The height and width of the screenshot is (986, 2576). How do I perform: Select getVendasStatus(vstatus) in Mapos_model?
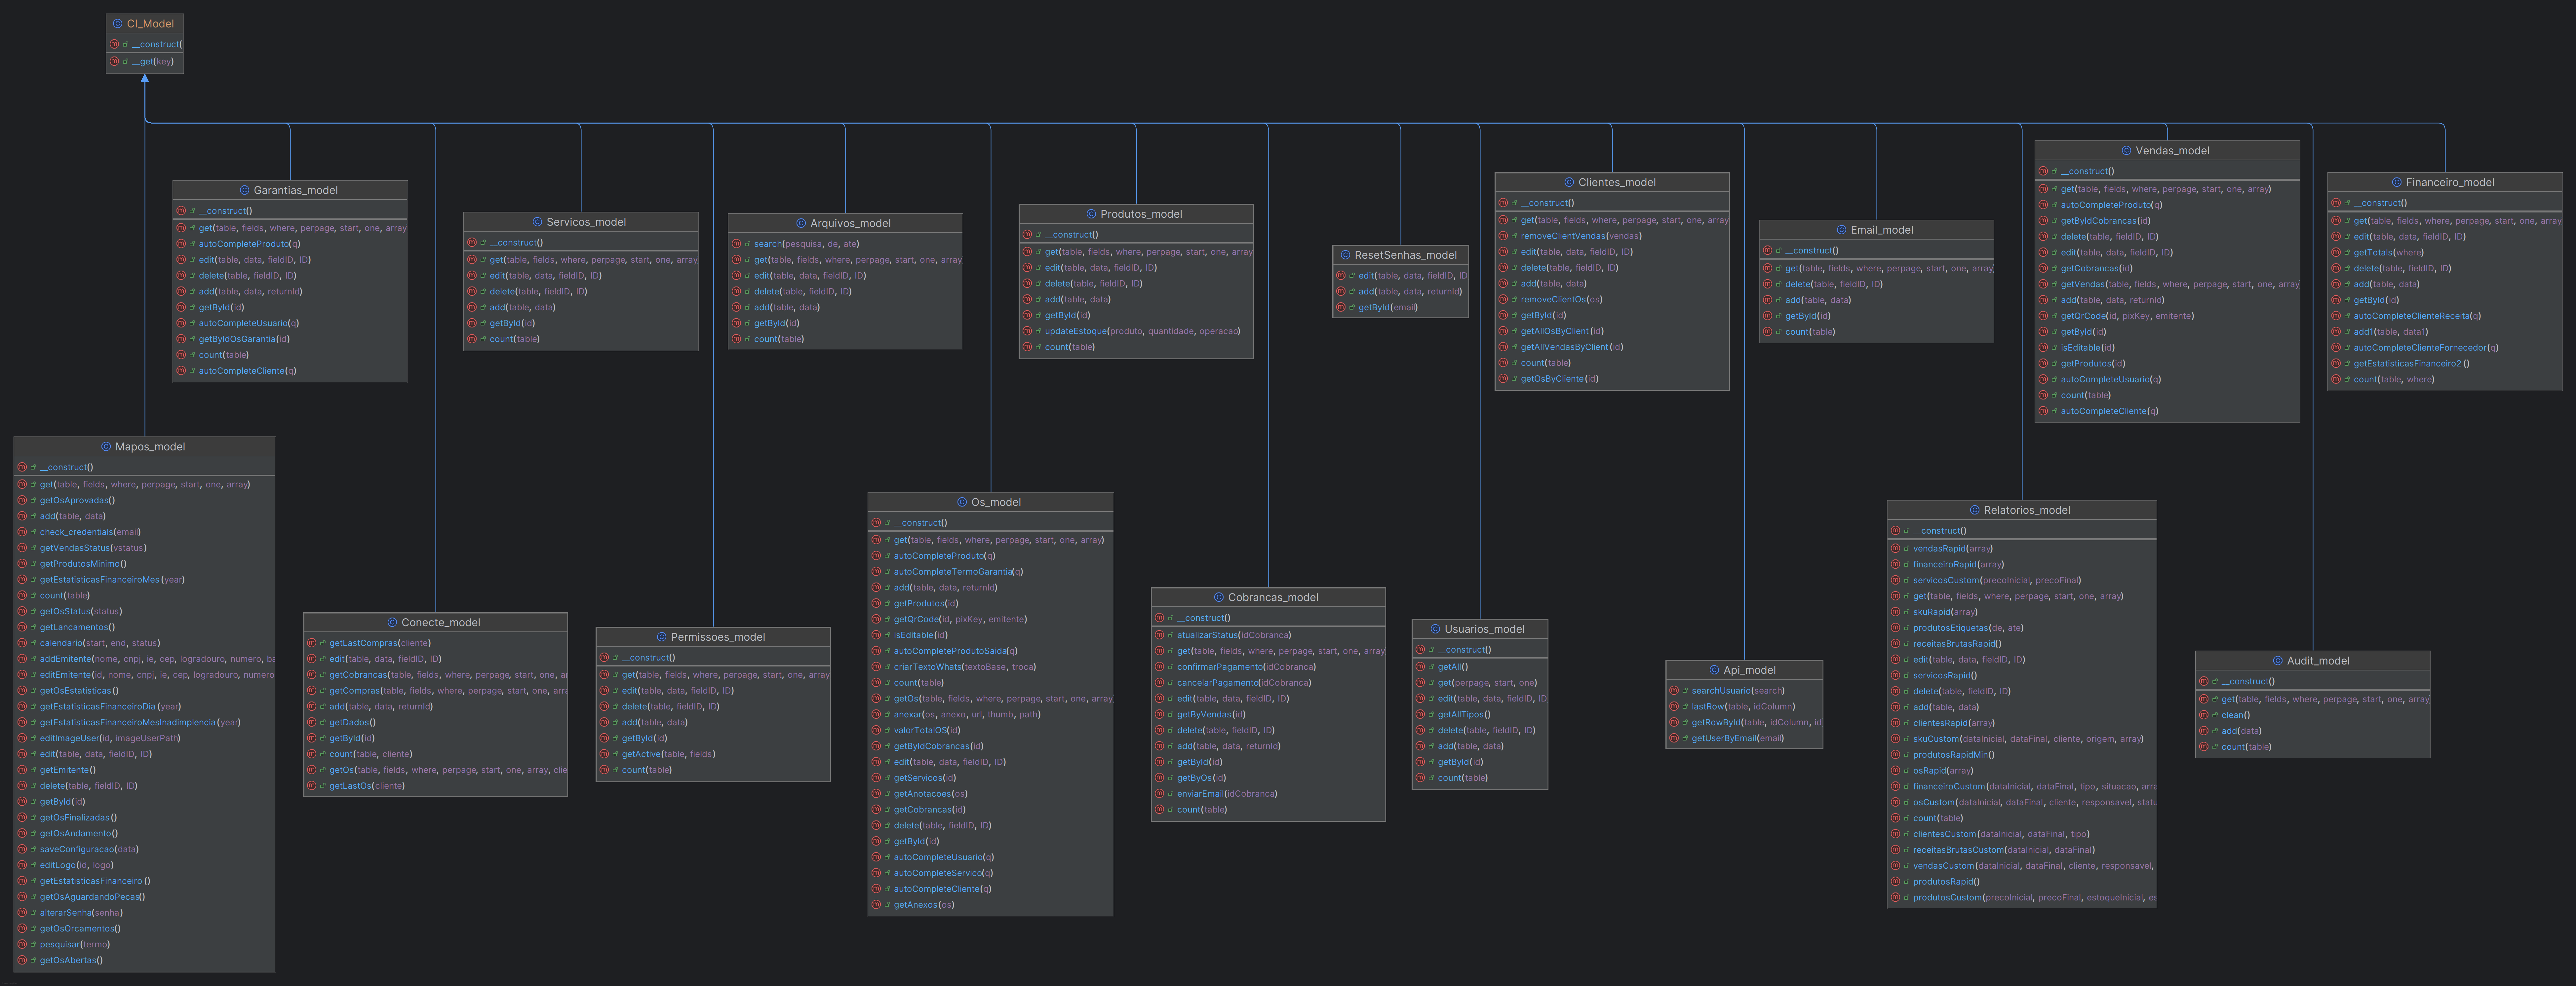93,548
